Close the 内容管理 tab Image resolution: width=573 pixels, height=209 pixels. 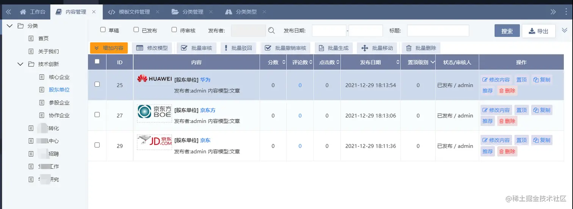click(94, 12)
